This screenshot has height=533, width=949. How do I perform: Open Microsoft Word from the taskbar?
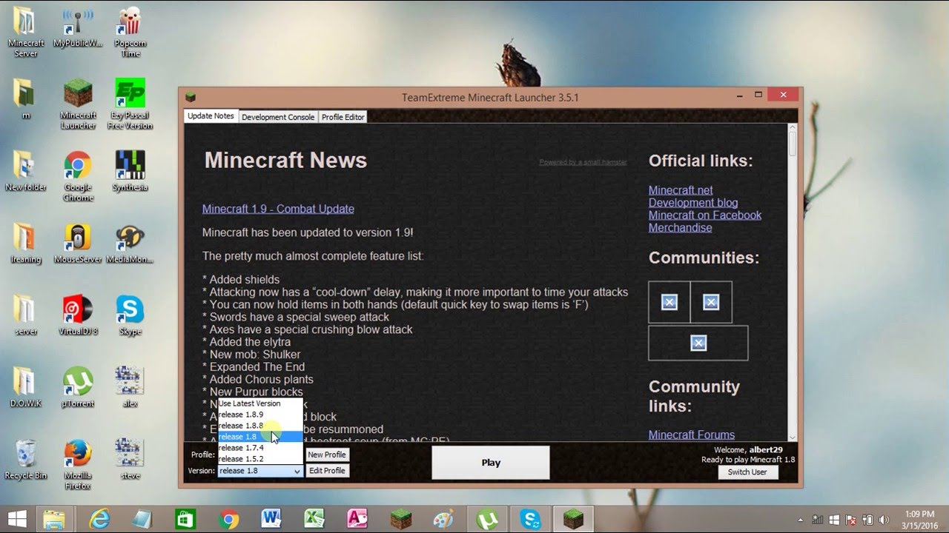[x=271, y=519]
